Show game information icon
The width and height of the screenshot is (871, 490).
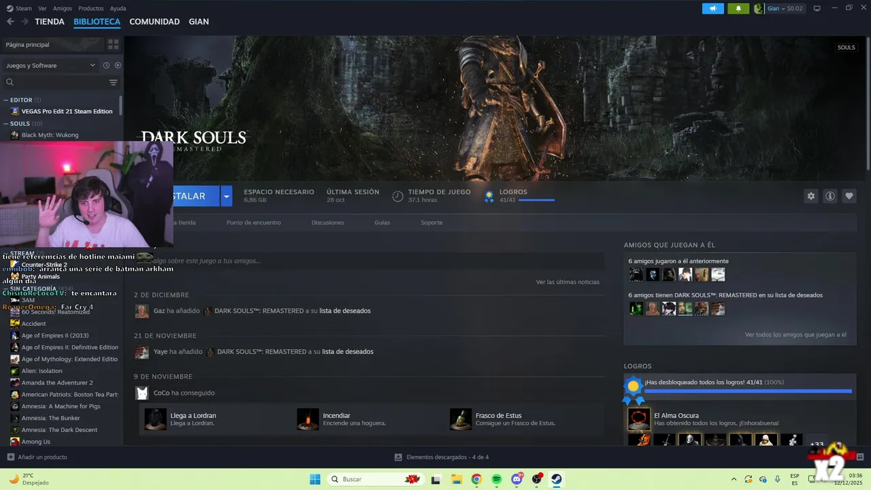(829, 196)
